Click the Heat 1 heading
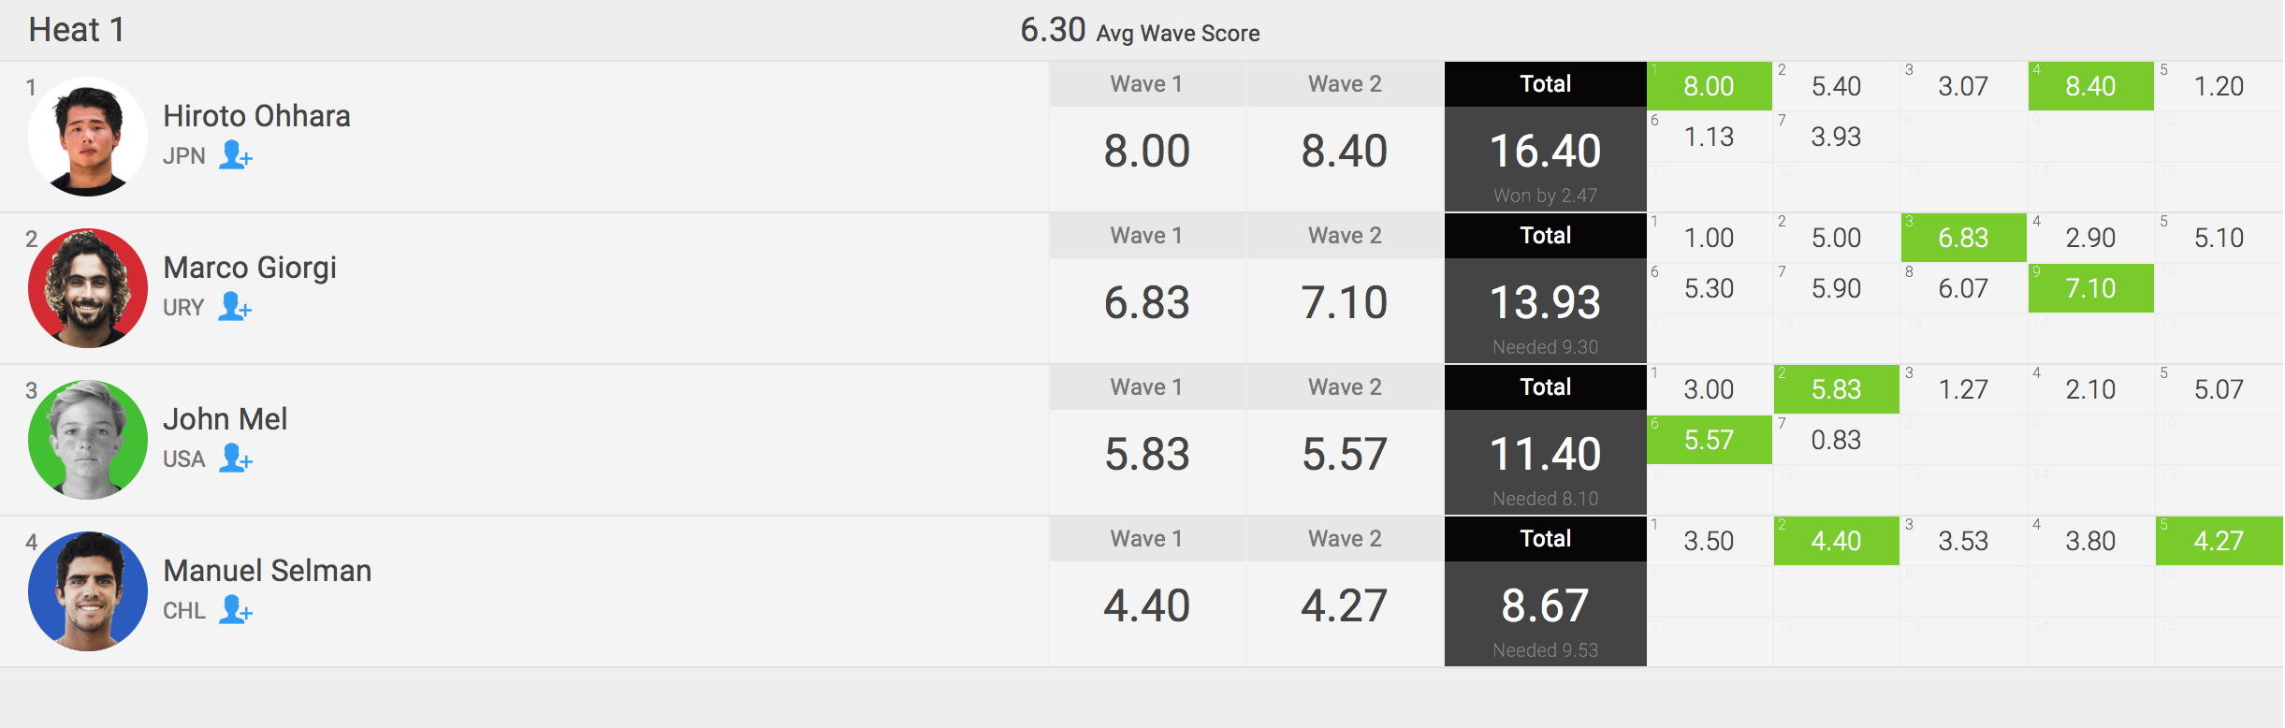The image size is (2285, 728). pos(77,30)
